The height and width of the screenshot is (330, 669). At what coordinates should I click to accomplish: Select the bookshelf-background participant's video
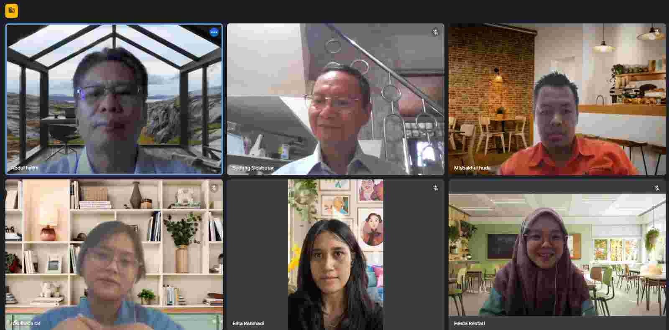pyautogui.click(x=114, y=255)
